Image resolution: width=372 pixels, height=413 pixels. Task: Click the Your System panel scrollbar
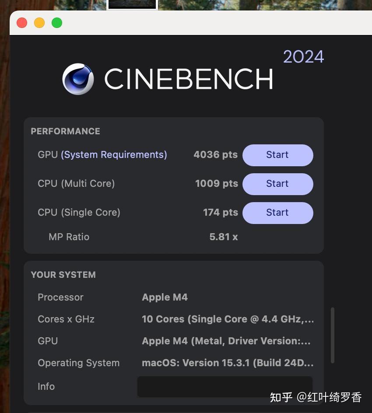[333, 332]
